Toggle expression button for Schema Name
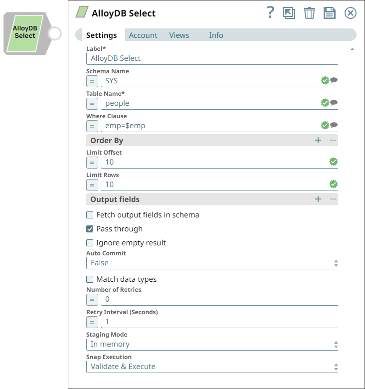Image resolution: width=365 pixels, height=389 pixels. click(92, 81)
